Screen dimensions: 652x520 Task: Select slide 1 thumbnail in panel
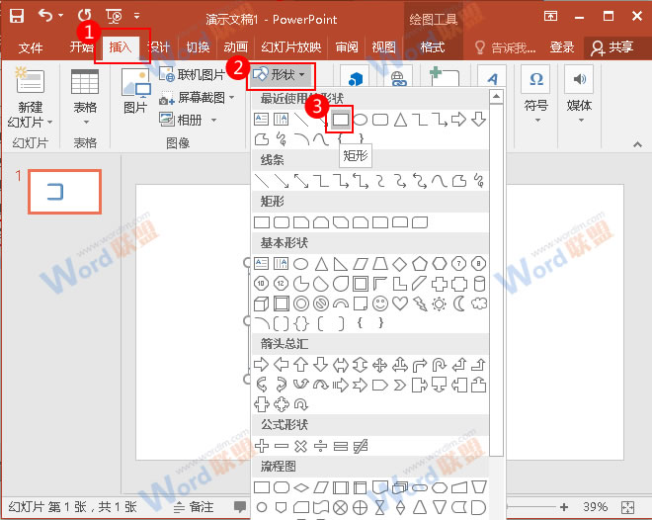(65, 192)
